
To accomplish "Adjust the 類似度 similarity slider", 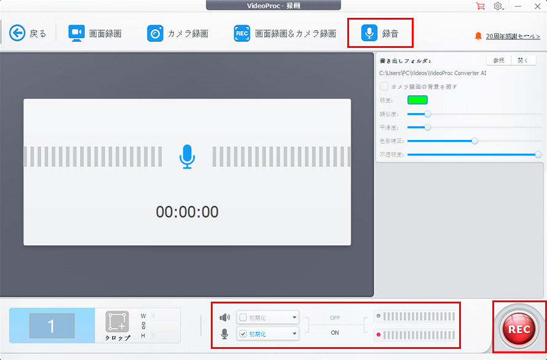I will coord(427,114).
